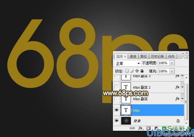Screen dimensions: 194x137
Task: Expand effects of 68ps 副本
Action: click(x=182, y=99)
